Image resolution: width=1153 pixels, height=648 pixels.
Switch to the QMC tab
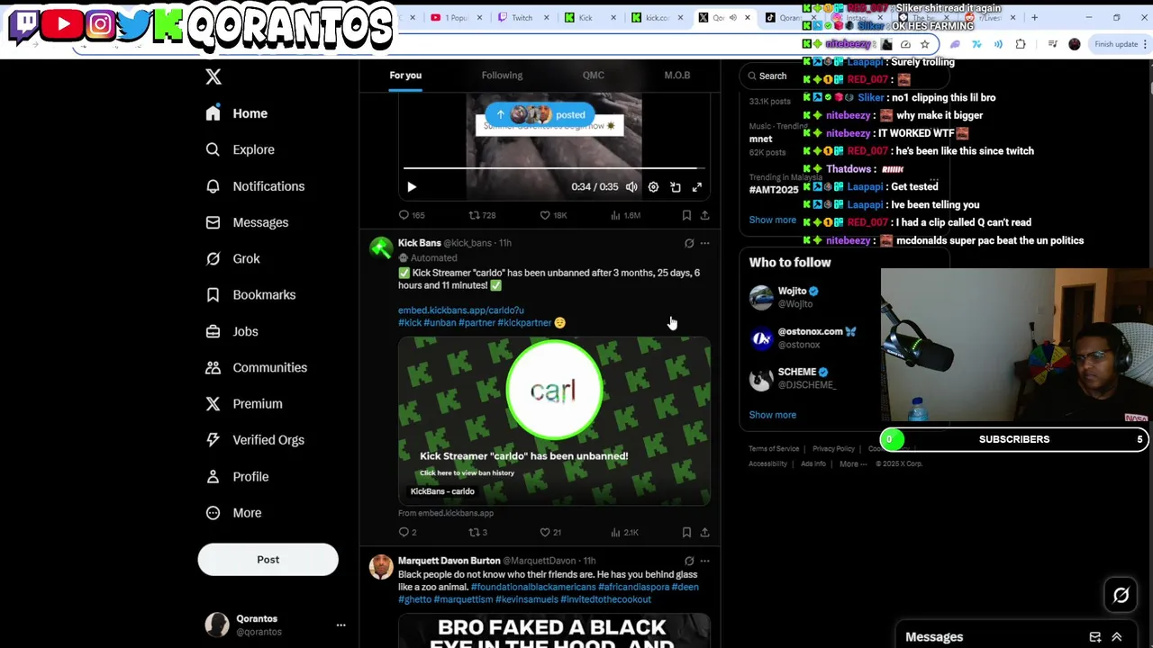click(593, 76)
